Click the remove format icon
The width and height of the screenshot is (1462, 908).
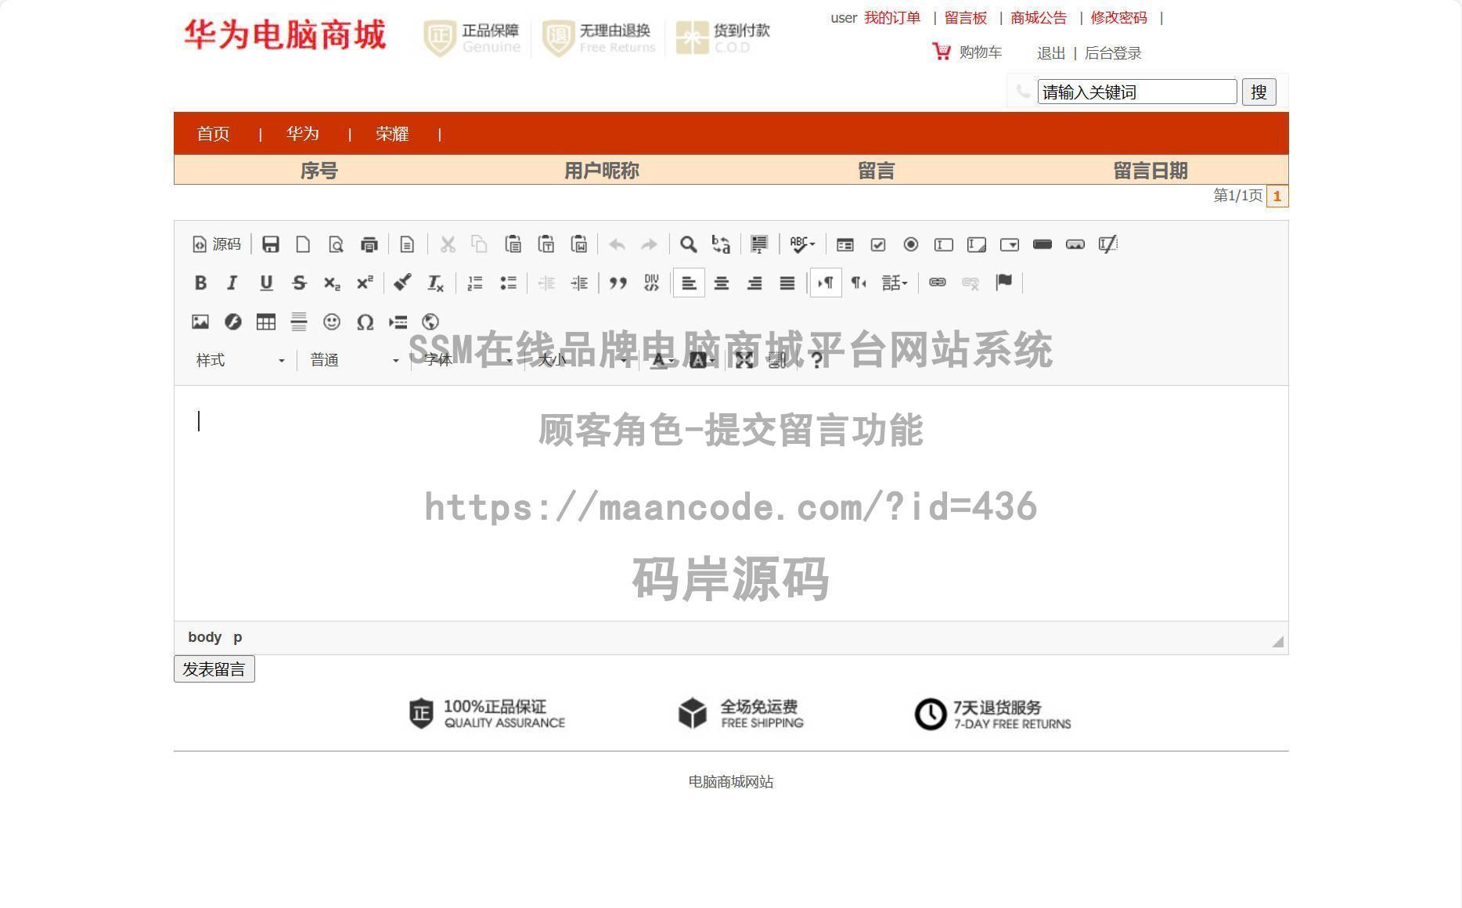pyautogui.click(x=436, y=283)
